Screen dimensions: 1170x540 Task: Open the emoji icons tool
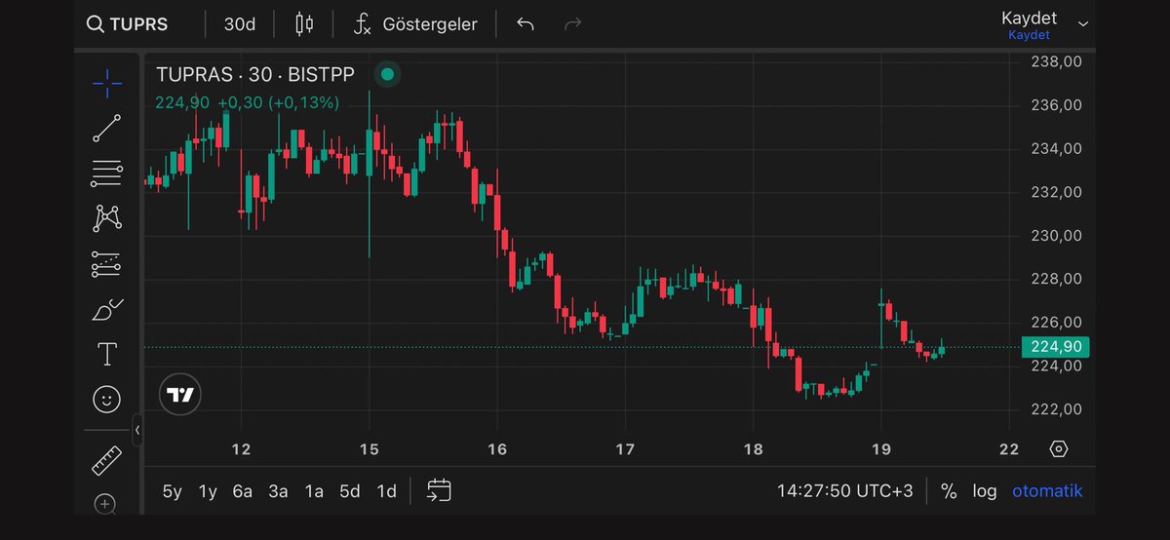point(107,399)
